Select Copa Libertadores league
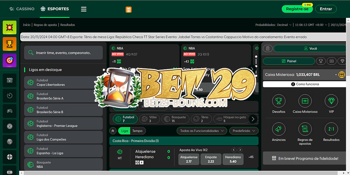The width and height of the screenshot is (350, 175). pos(64,83)
